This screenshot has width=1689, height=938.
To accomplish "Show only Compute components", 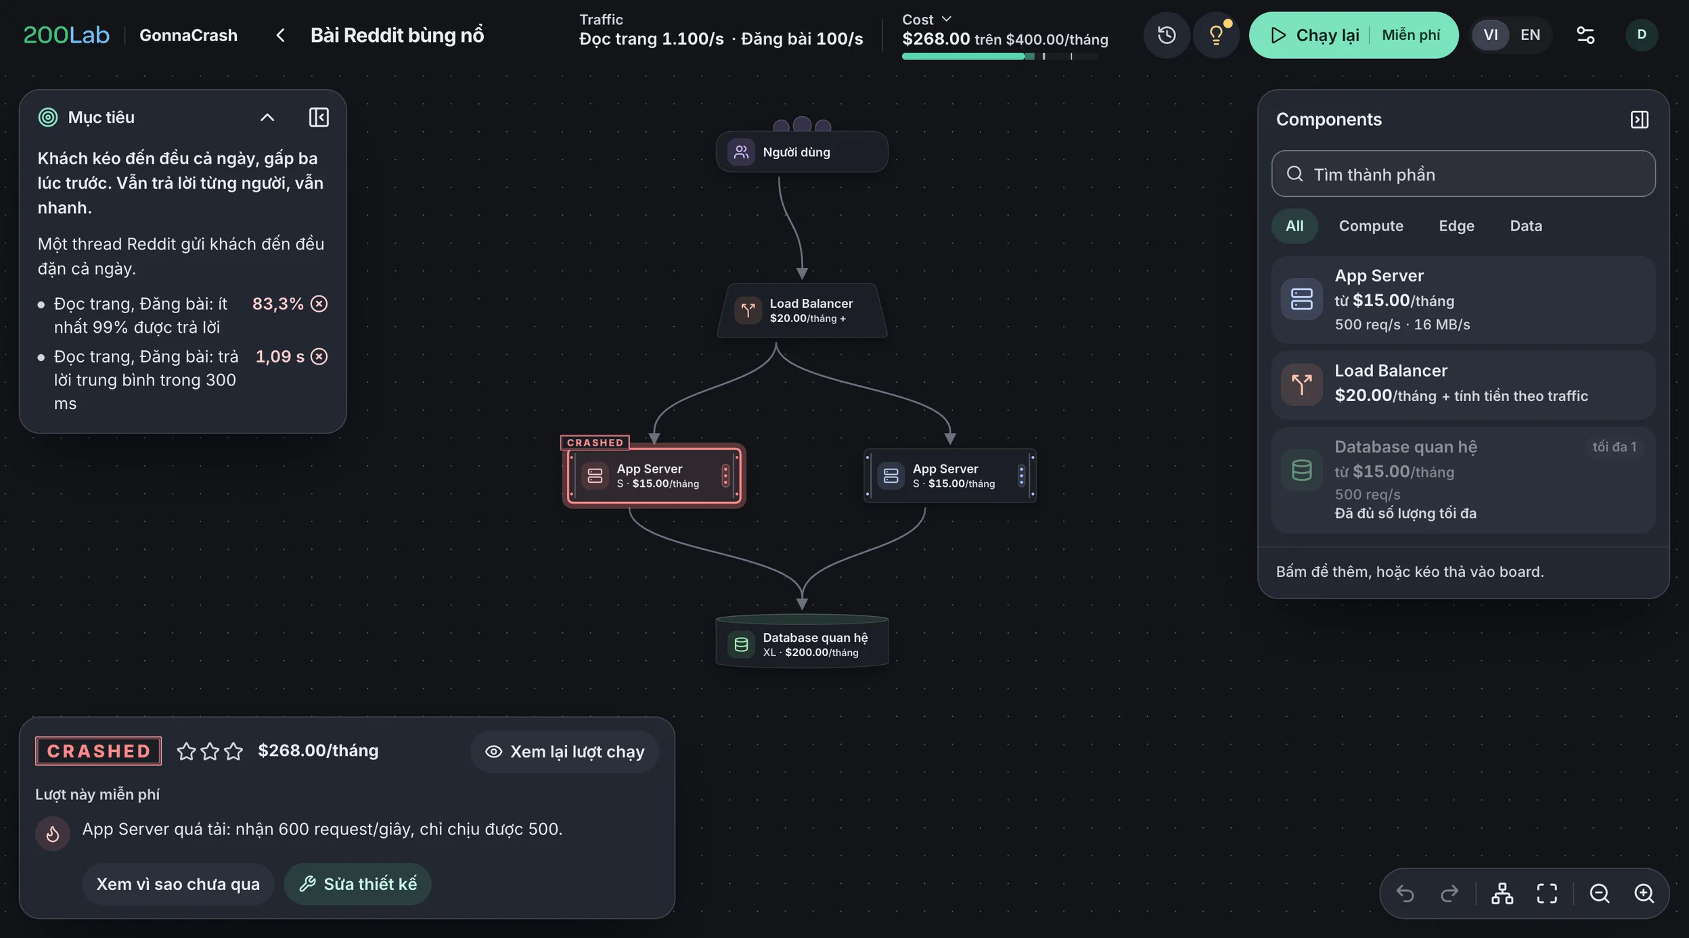I will 1371,226.
